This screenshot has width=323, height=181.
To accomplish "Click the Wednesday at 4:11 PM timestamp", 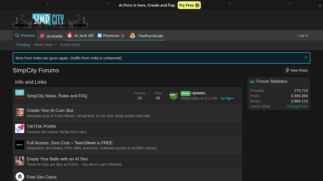I will [199, 98].
